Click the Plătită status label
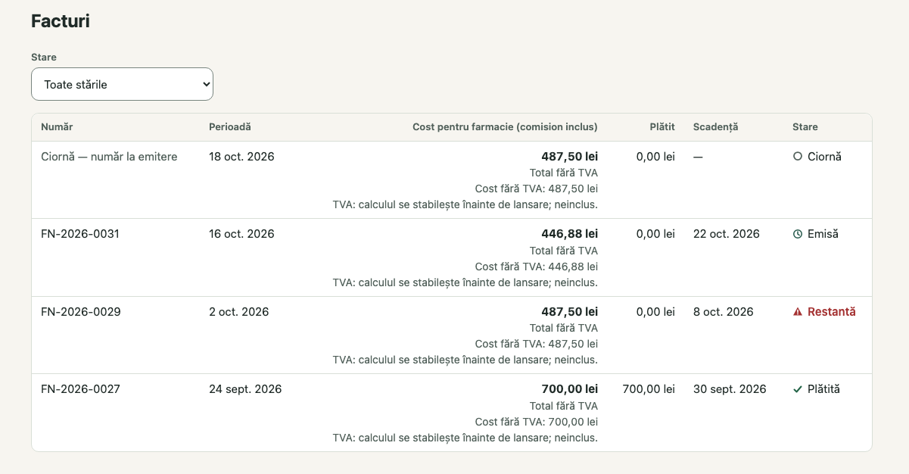Viewport: 909px width, 474px height. [x=824, y=389]
